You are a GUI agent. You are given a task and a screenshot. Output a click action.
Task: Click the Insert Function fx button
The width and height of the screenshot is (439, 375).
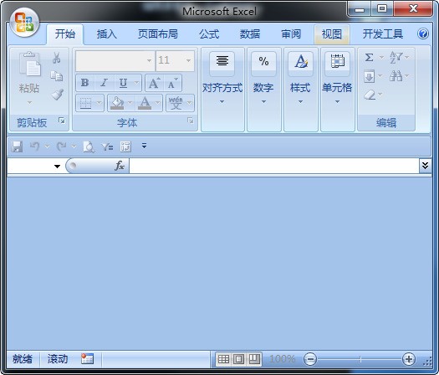pos(120,166)
